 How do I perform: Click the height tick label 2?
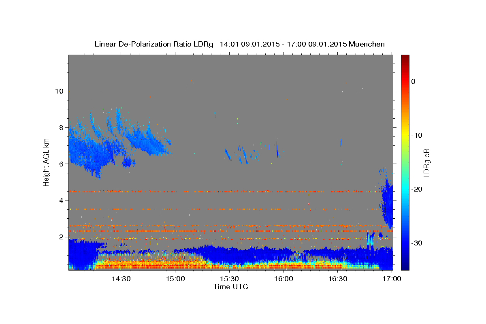[62, 237]
